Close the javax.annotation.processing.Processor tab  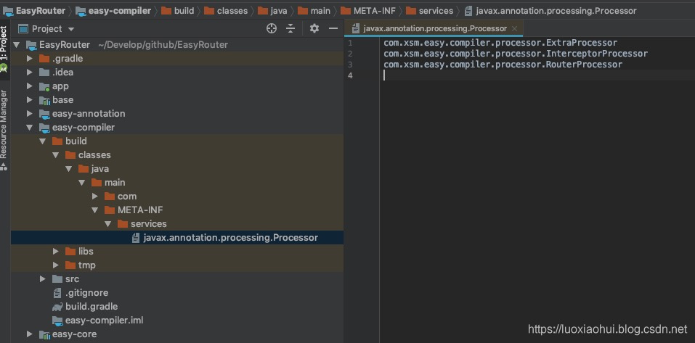(515, 28)
